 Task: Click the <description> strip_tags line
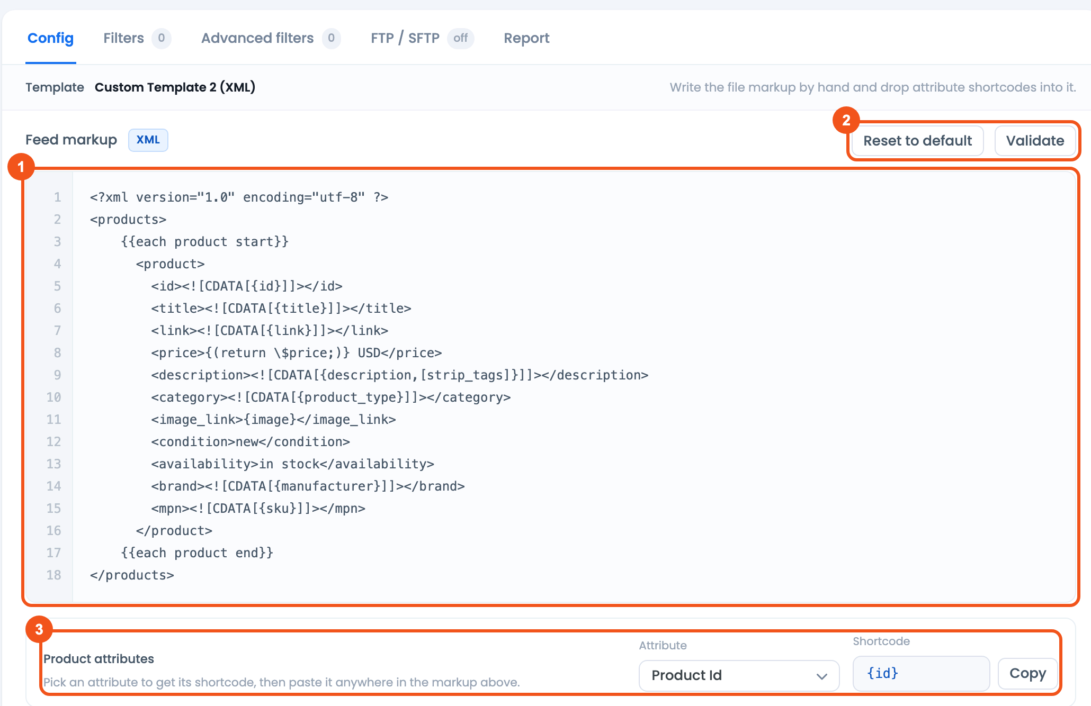coord(400,375)
